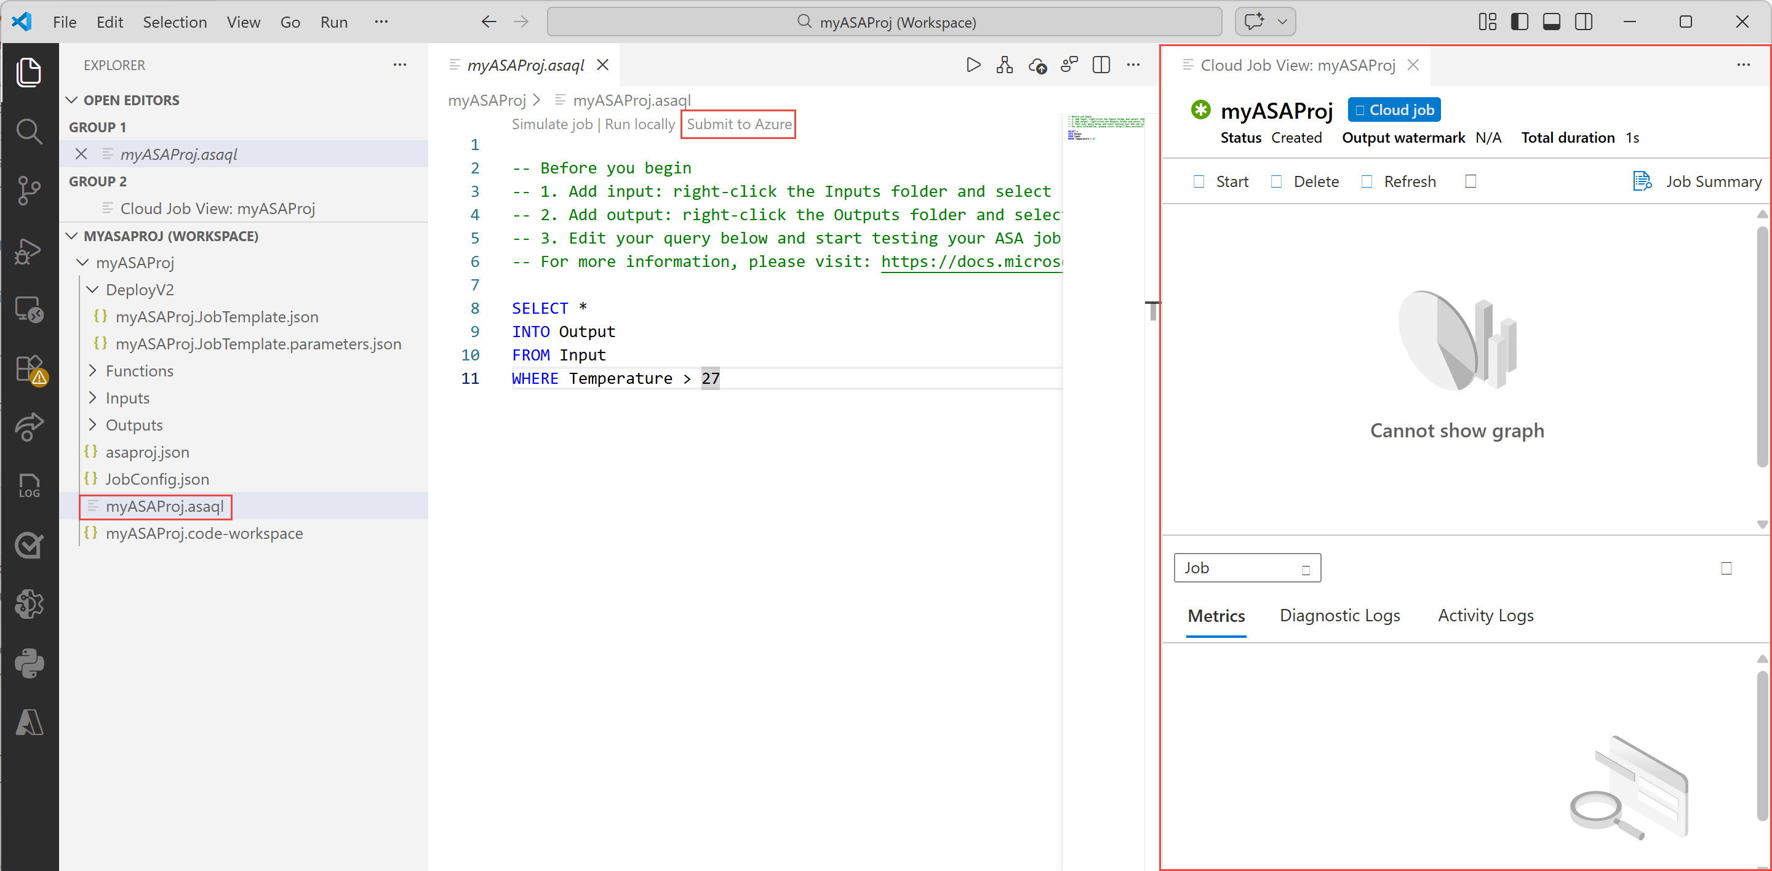Viewport: 1772px width, 871px height.
Task: Click Submit to Azure link
Action: tap(738, 124)
